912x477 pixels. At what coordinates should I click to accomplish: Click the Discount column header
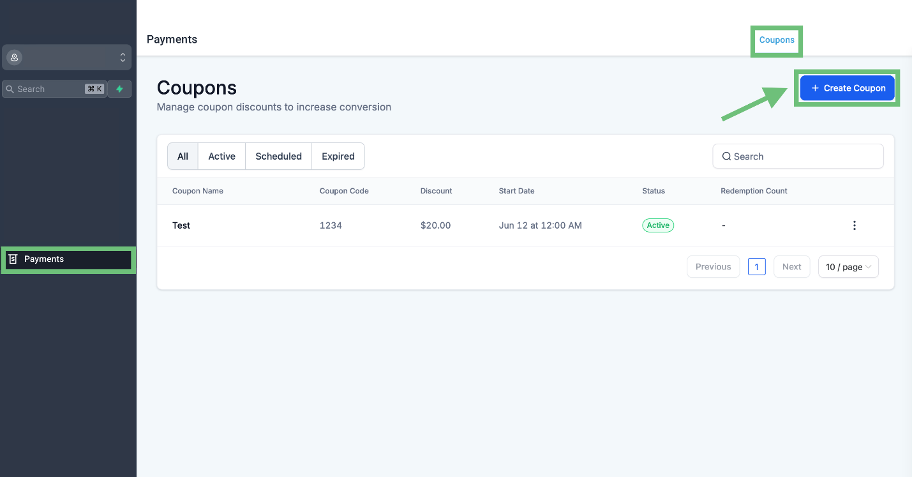(x=436, y=191)
